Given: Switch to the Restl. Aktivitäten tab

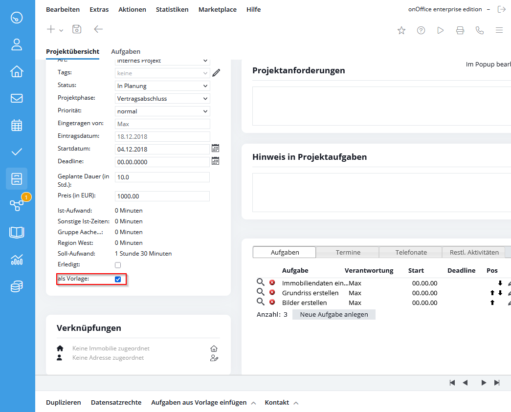Looking at the screenshot, I should pyautogui.click(x=474, y=252).
